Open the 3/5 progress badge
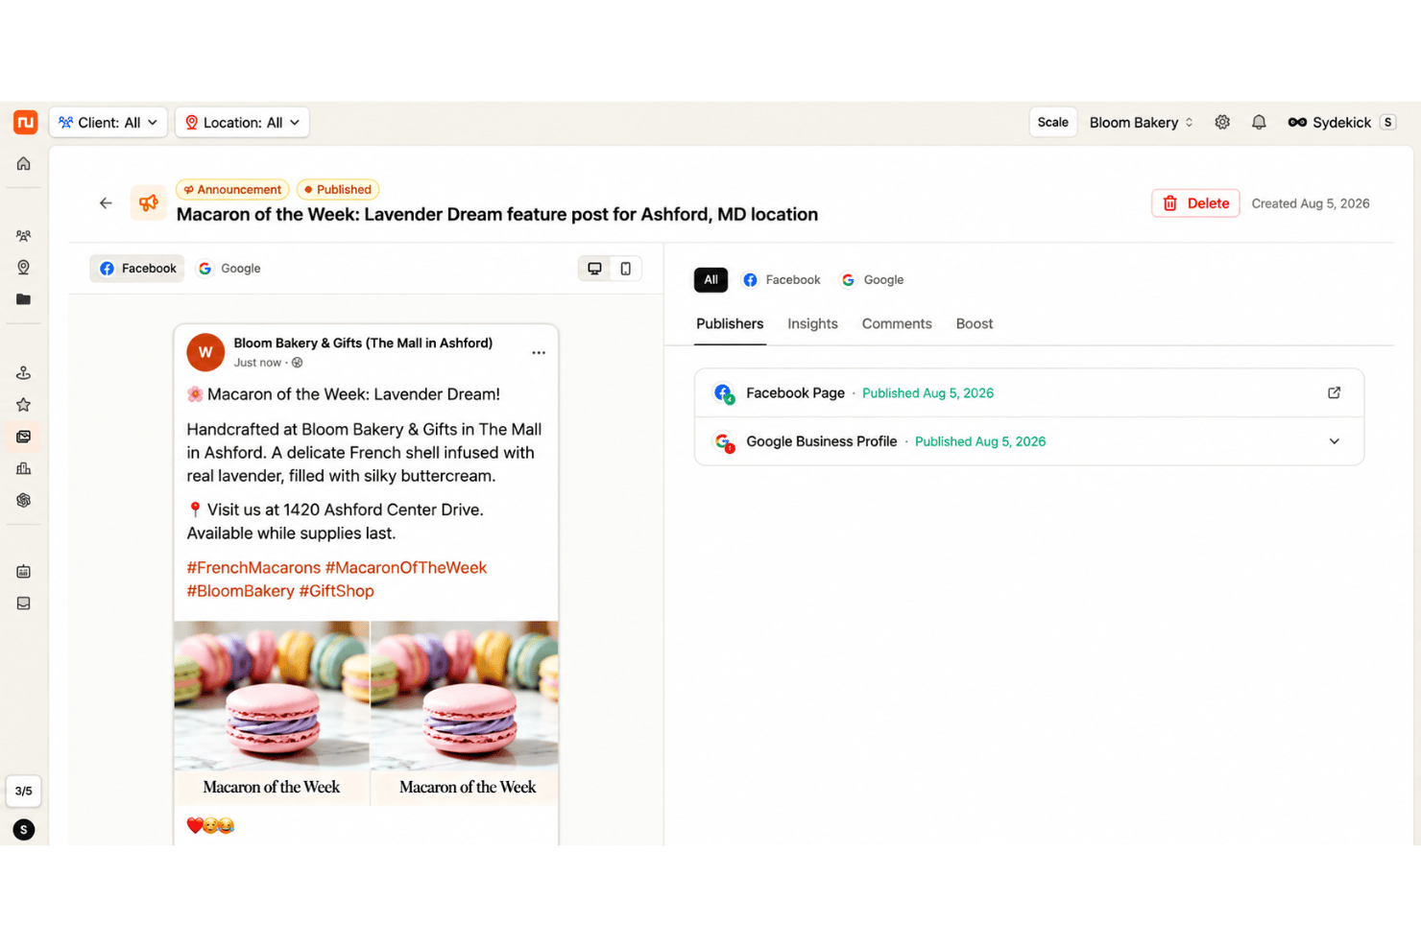 (x=24, y=792)
